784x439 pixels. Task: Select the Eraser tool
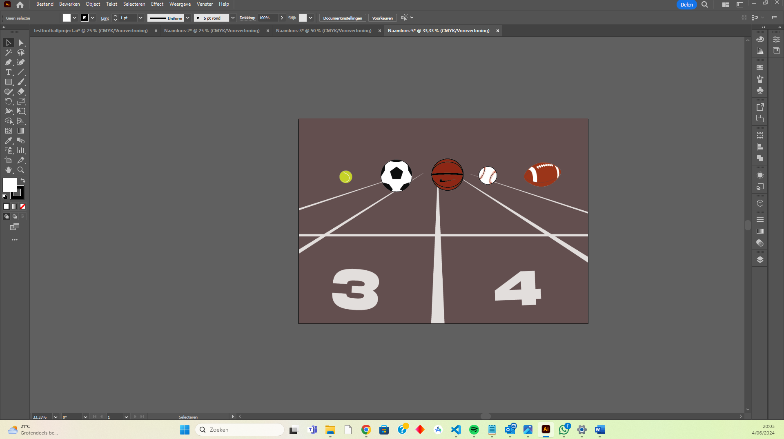(x=21, y=92)
